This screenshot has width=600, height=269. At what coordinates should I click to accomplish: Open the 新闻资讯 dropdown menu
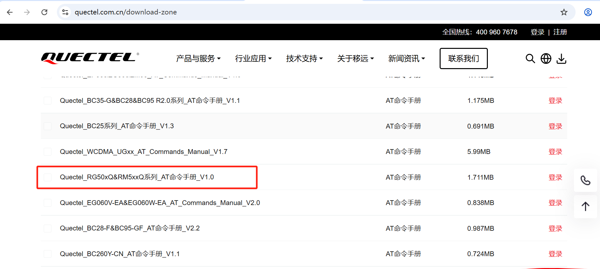pyautogui.click(x=406, y=58)
